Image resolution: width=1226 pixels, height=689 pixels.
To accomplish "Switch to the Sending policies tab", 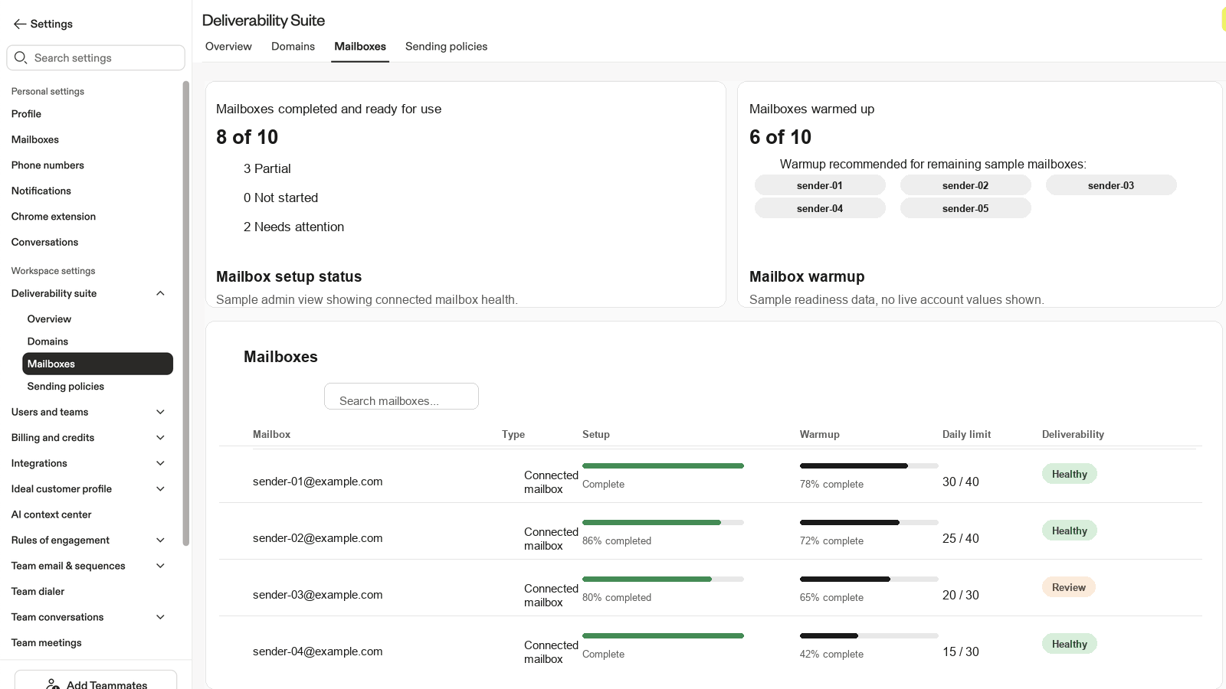I will point(446,47).
